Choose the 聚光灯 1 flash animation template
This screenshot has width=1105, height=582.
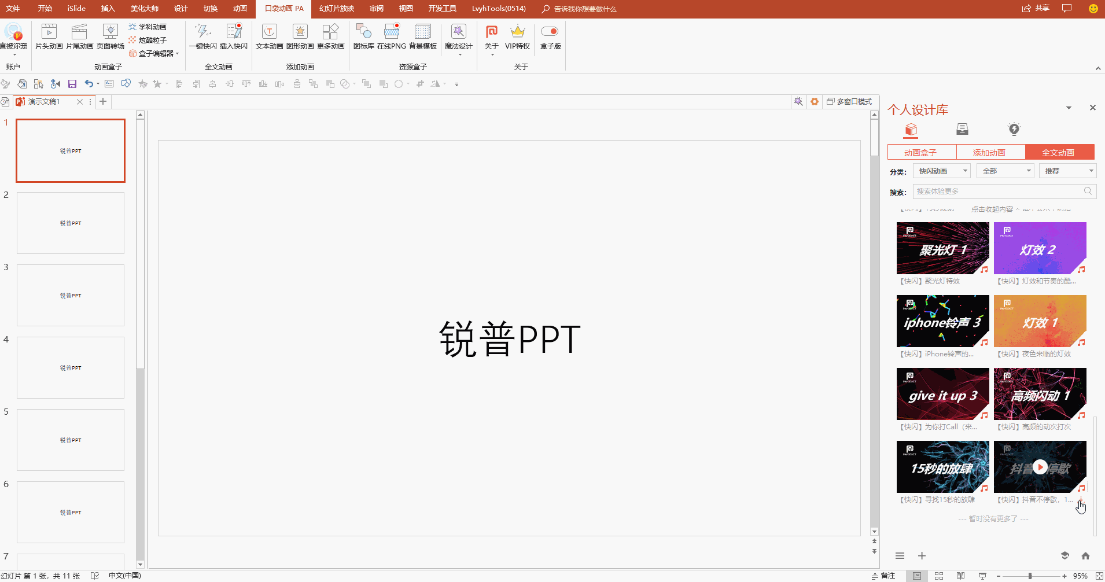tap(943, 248)
